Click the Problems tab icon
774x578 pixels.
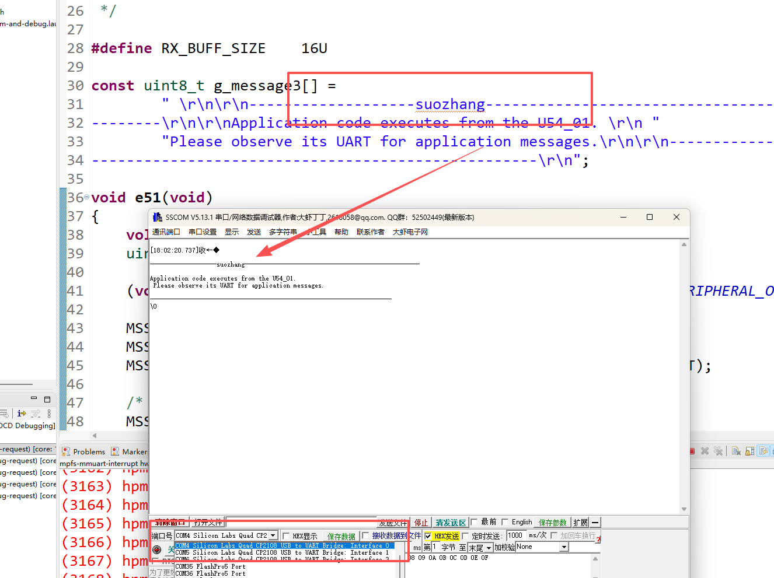click(x=66, y=451)
